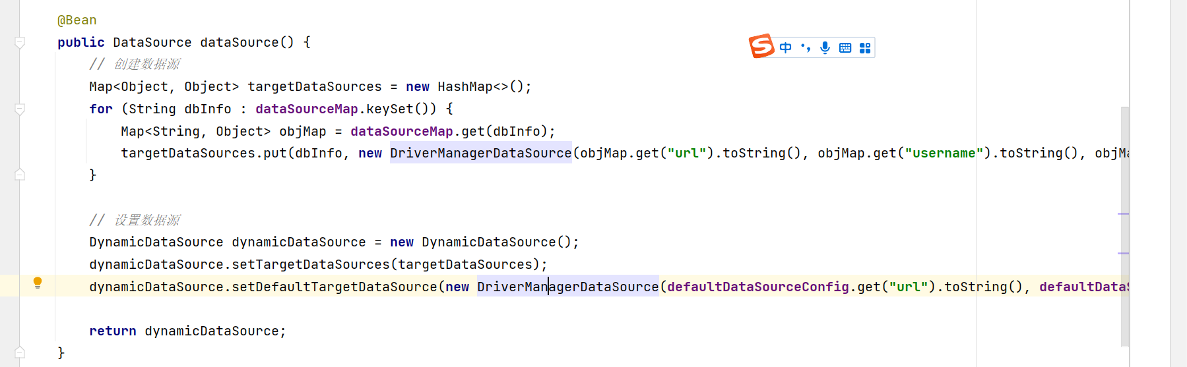
Task: Click the lower purple stripe in error gutter
Action: click(x=1123, y=253)
